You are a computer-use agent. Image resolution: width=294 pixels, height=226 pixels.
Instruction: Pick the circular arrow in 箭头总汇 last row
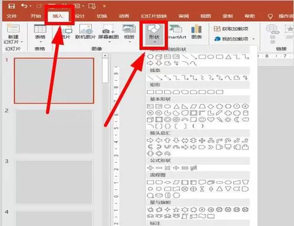168,154
